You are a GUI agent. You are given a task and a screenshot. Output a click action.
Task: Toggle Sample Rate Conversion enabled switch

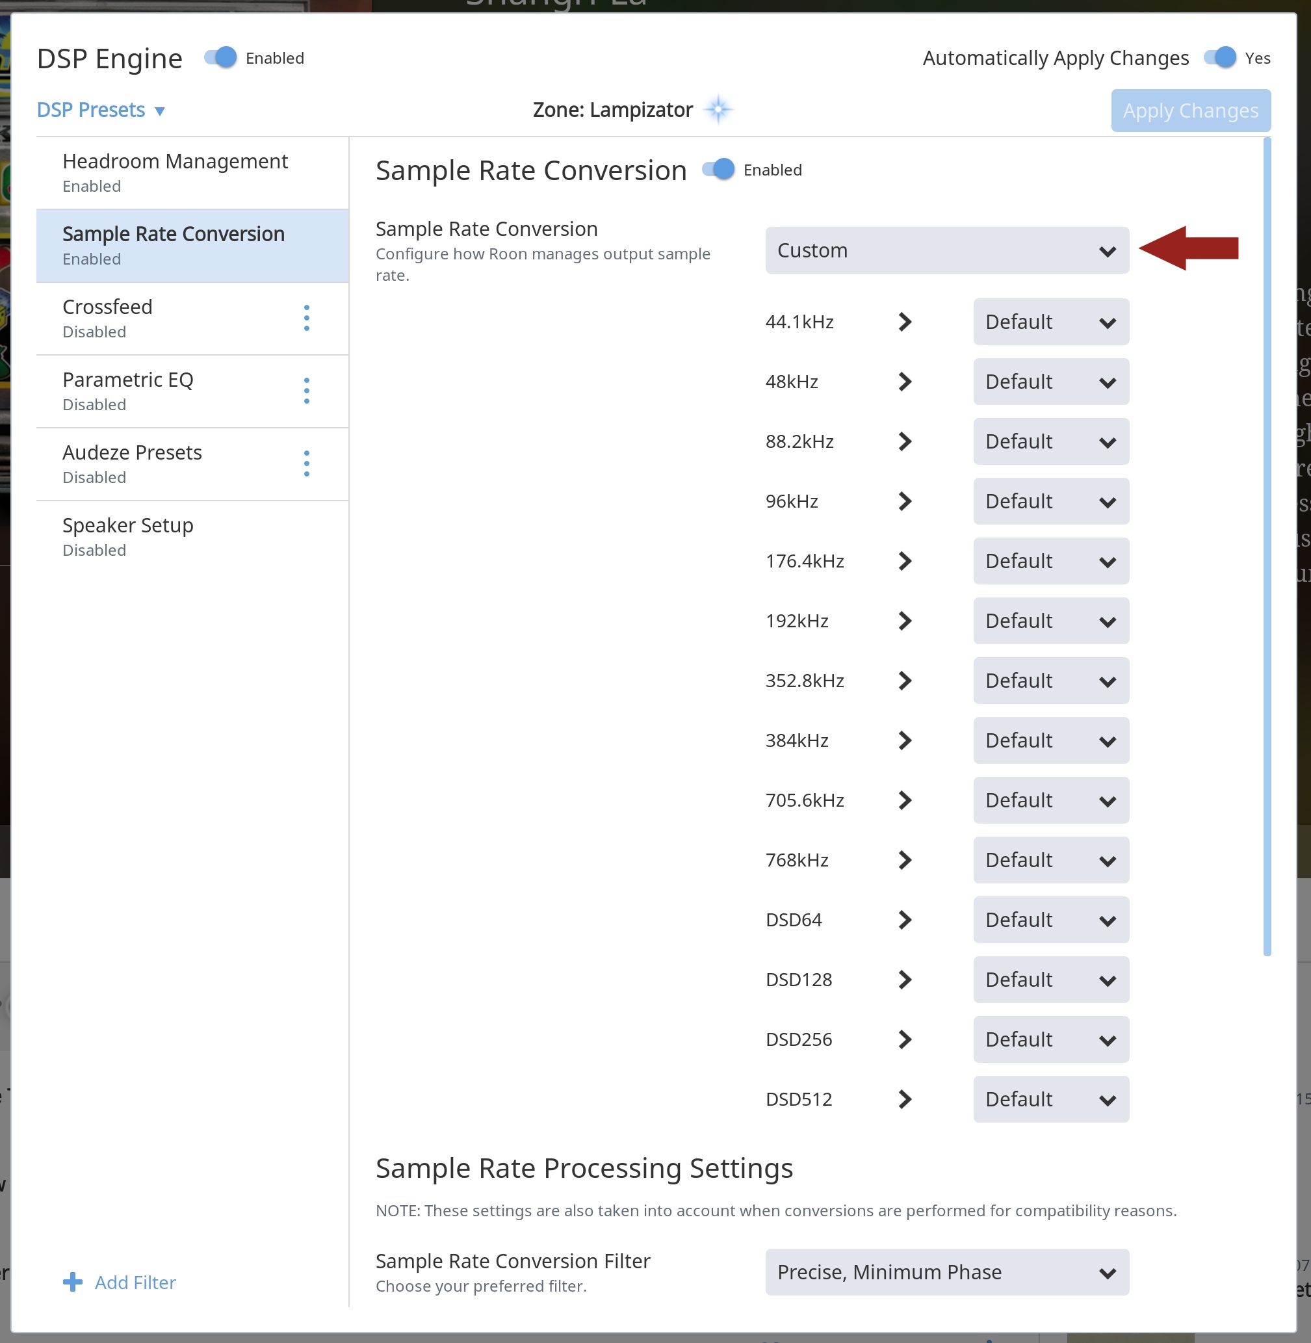719,170
